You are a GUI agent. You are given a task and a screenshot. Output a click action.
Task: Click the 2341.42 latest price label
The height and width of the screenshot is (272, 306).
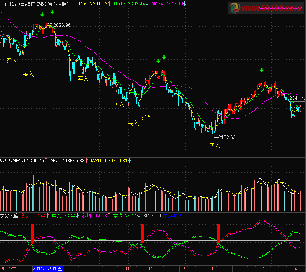coord(297,99)
